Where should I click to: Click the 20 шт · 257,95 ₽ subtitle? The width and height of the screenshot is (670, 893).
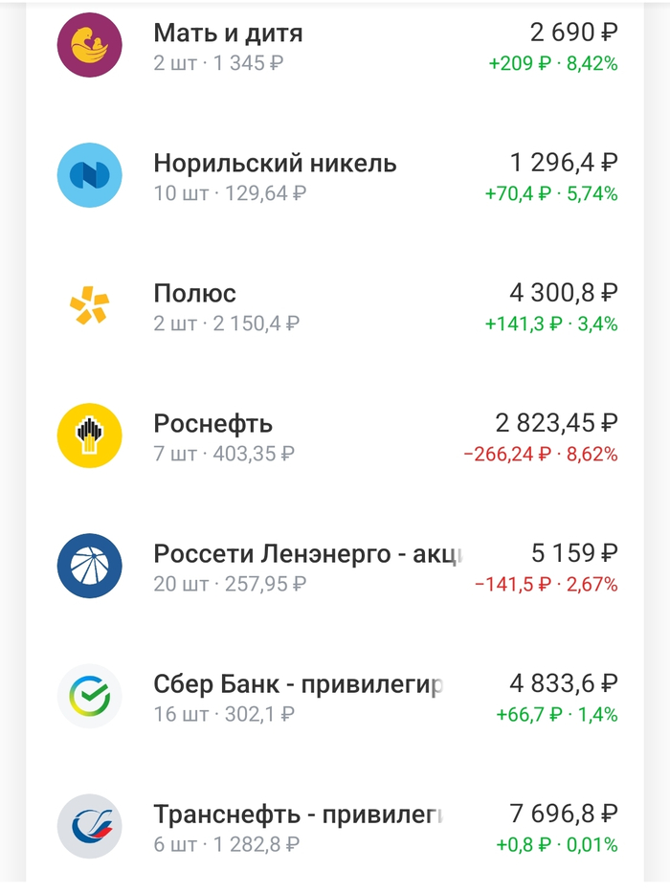click(230, 584)
